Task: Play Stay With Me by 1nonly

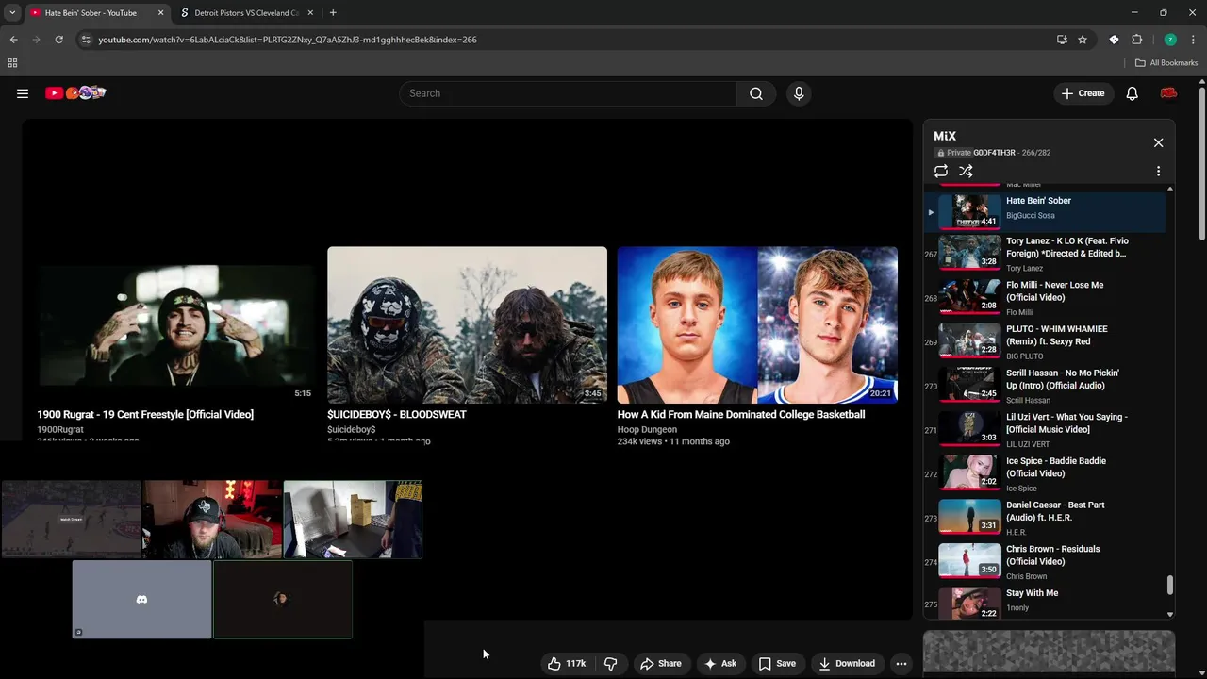Action: [1045, 602]
